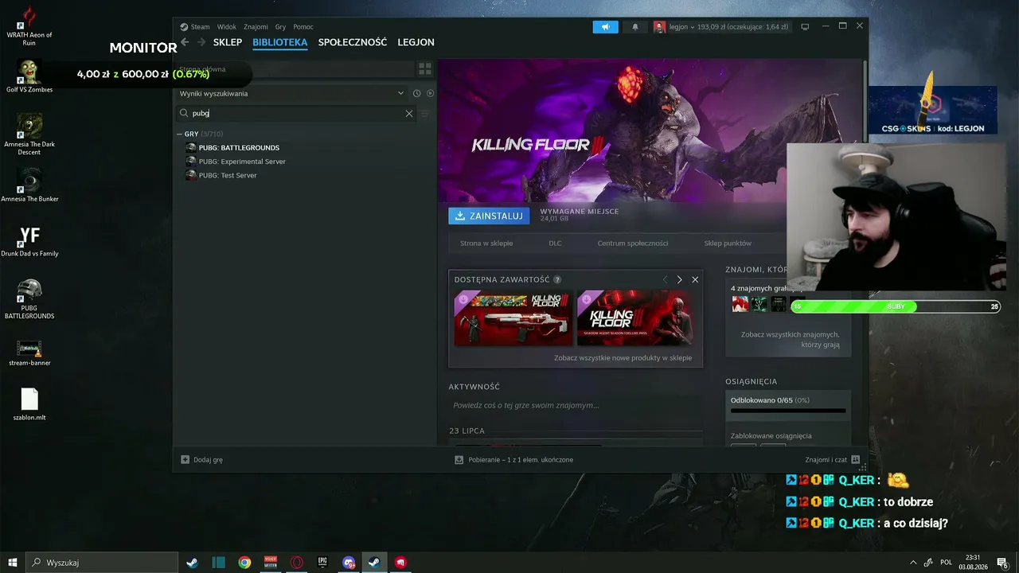Open Drunk Dad vs Family desktop shortcut

29,240
